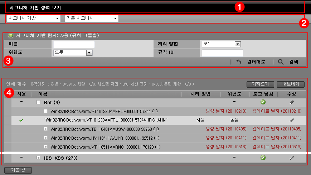Open the 시그니처 기반 dropdown
311x175 pixels.
(x=34, y=18)
